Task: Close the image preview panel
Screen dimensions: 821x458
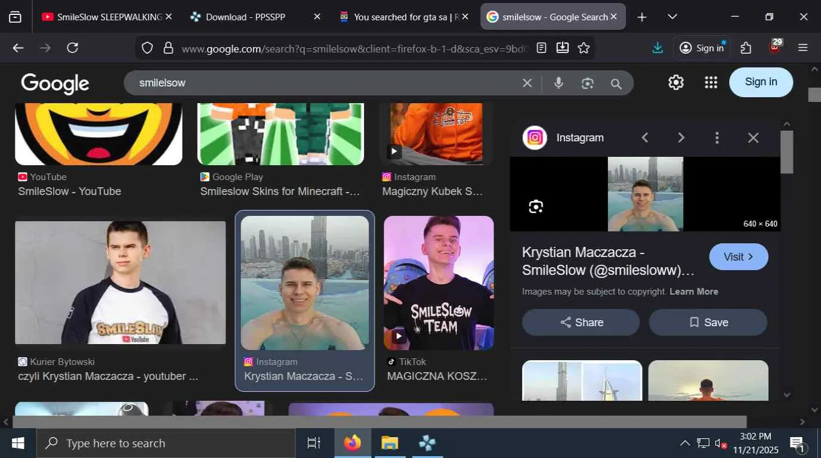Action: [753, 138]
